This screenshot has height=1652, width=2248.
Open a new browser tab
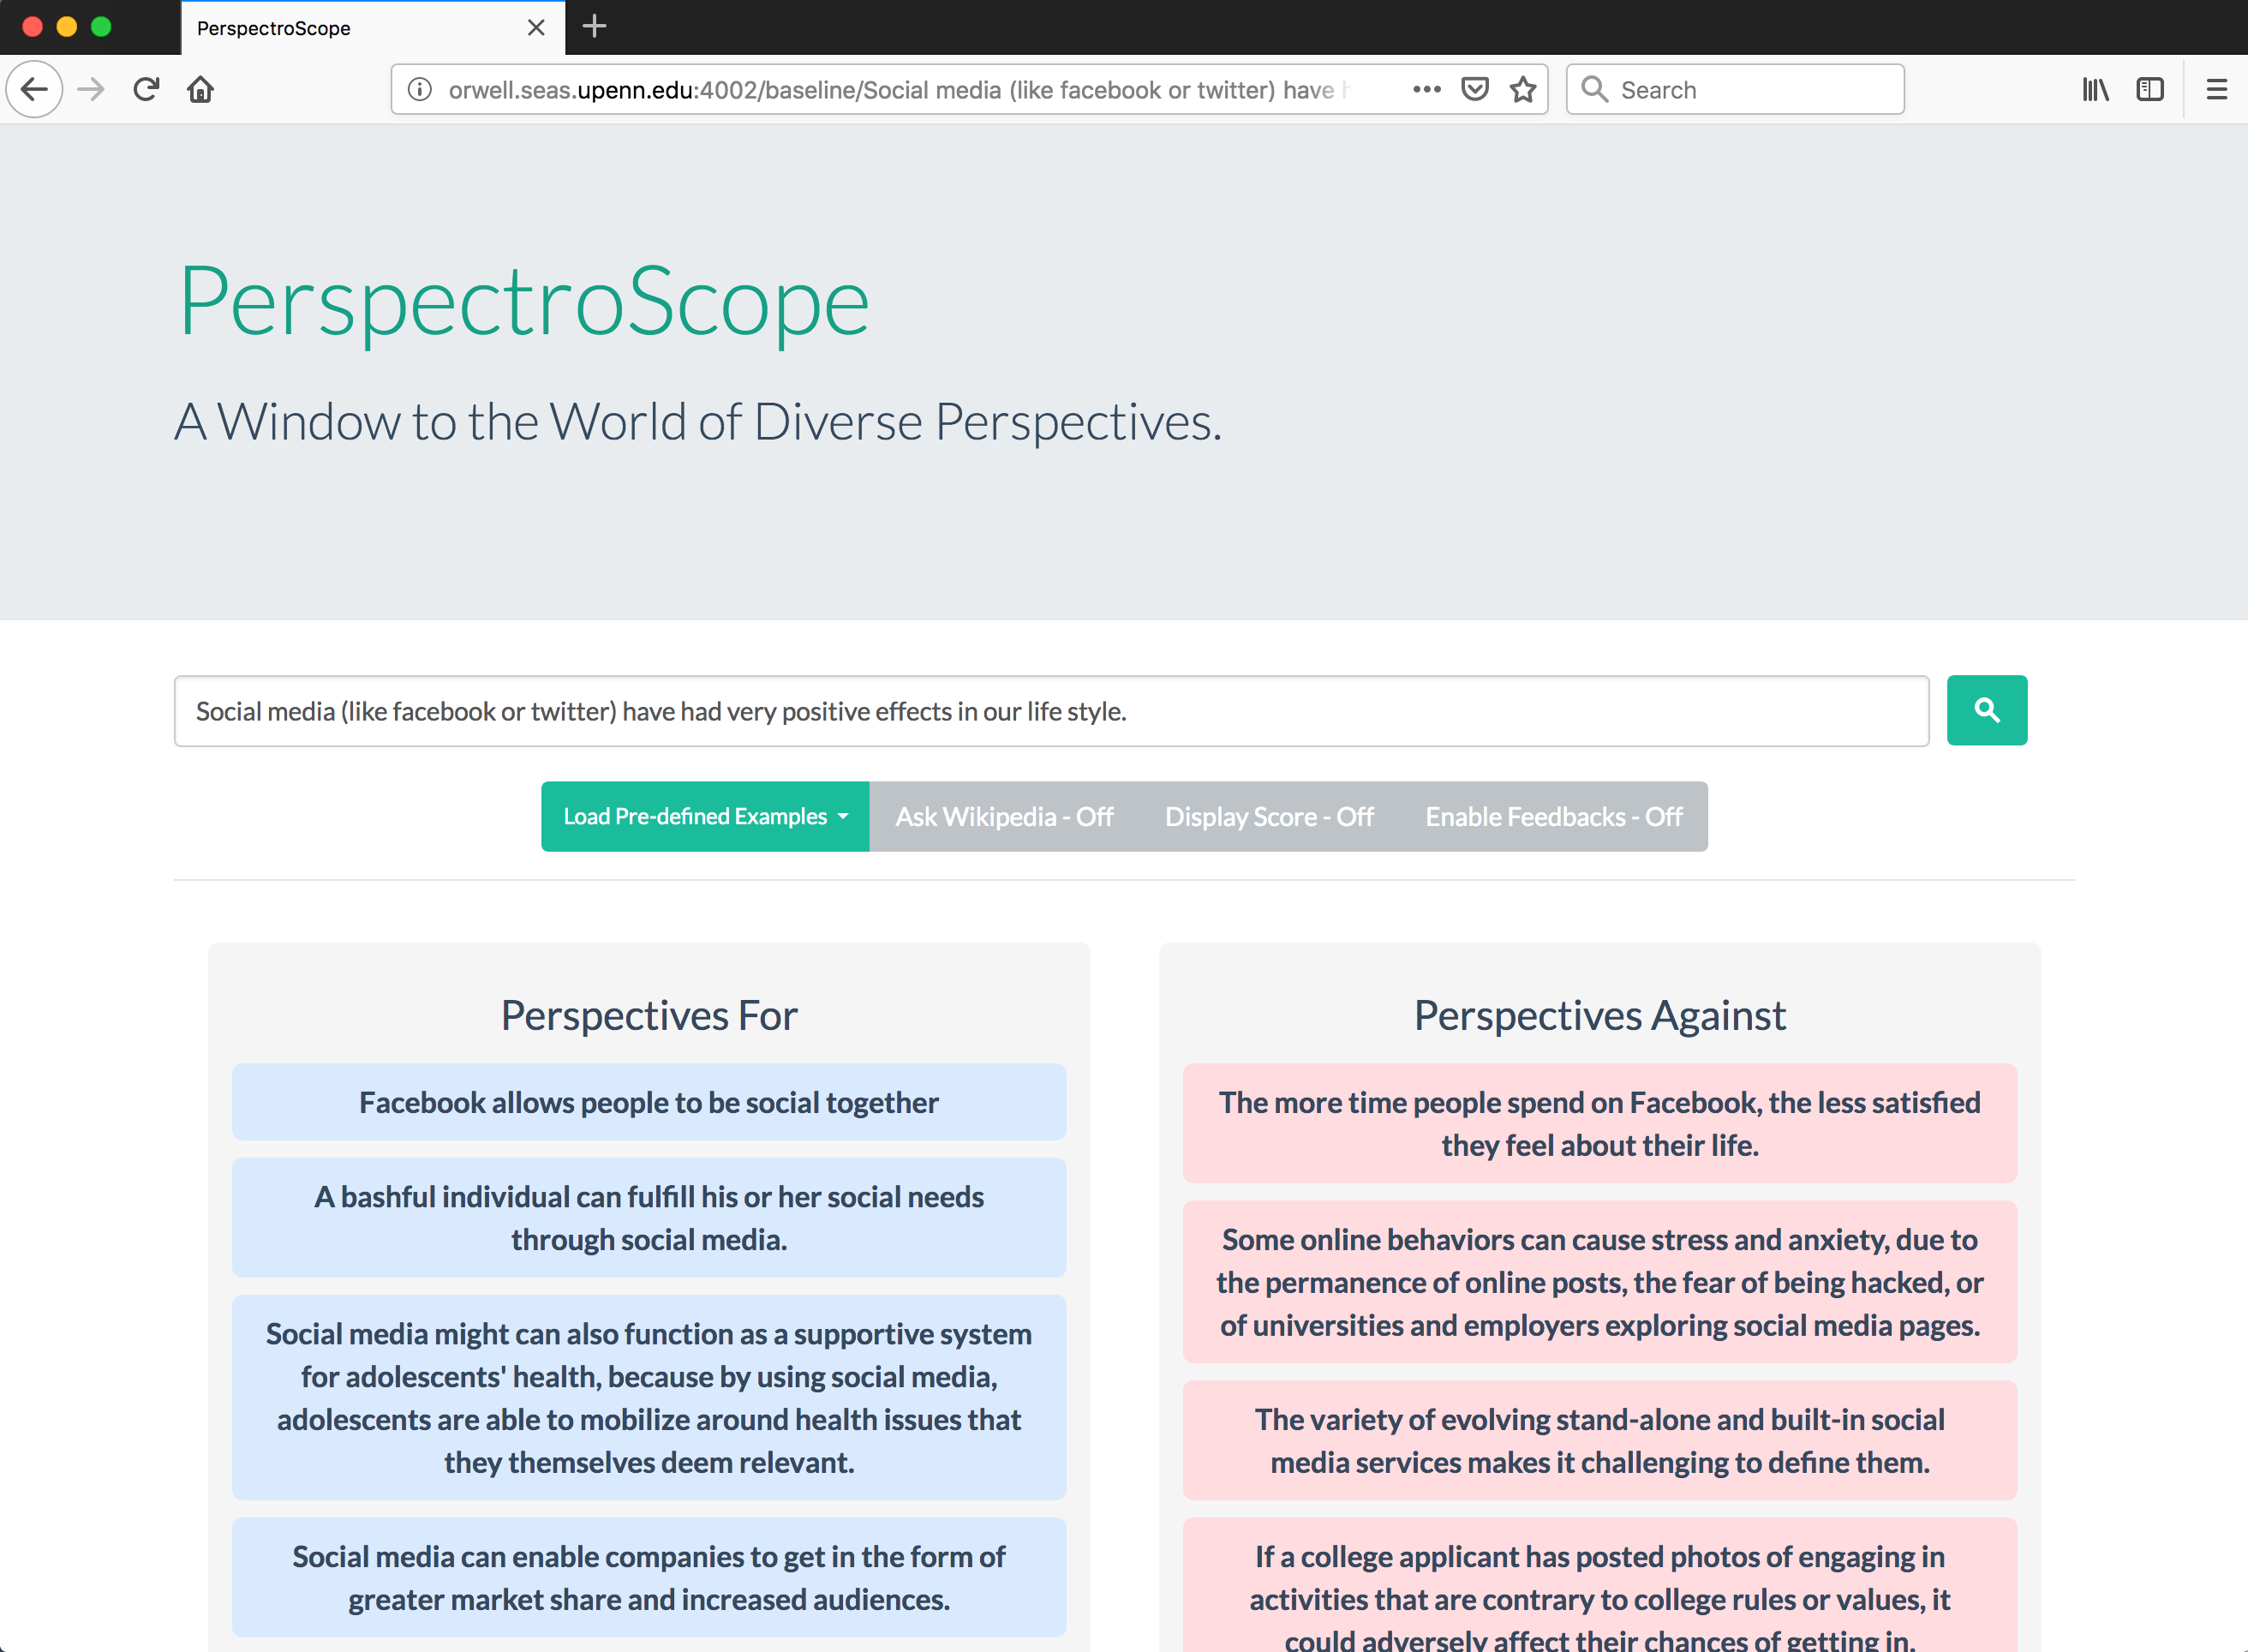coord(594,27)
